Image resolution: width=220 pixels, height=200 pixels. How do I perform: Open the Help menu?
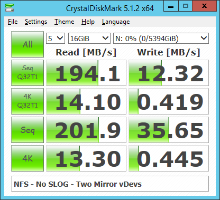click(x=88, y=22)
